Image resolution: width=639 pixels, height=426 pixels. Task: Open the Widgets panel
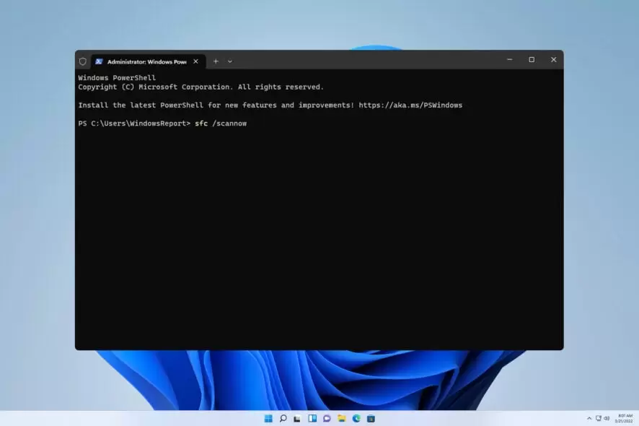tap(312, 418)
